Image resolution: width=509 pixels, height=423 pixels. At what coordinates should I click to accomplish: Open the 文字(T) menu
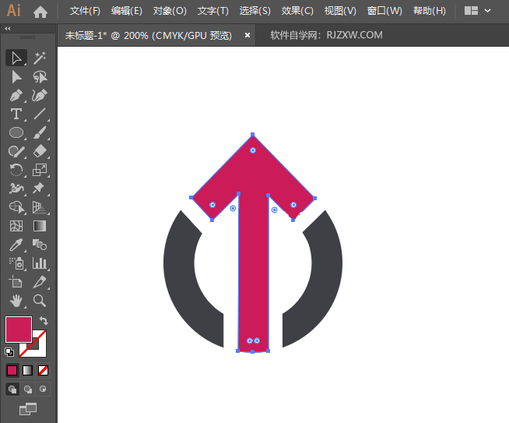(x=213, y=11)
